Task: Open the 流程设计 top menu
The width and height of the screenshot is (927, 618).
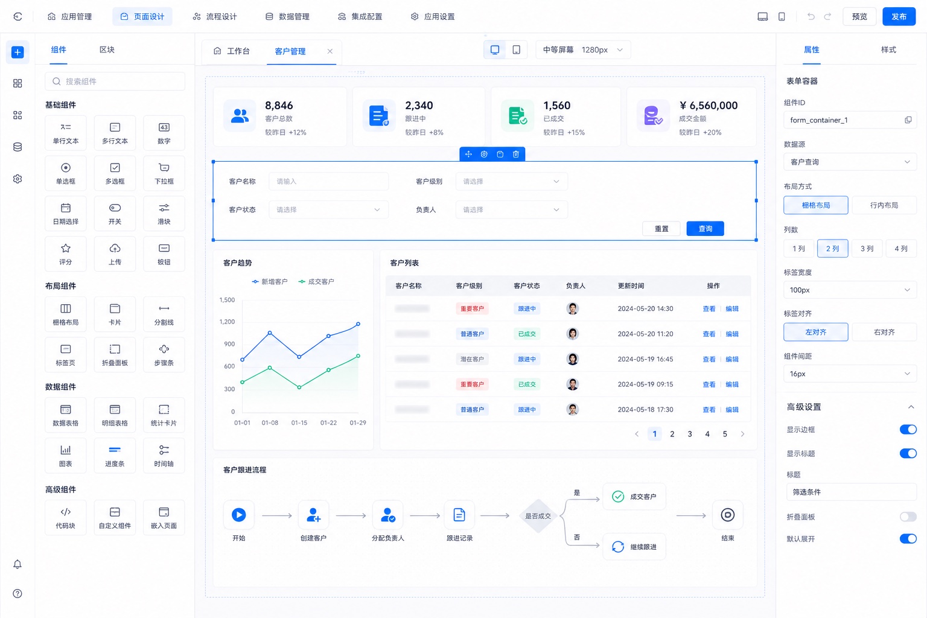Action: pos(215,17)
